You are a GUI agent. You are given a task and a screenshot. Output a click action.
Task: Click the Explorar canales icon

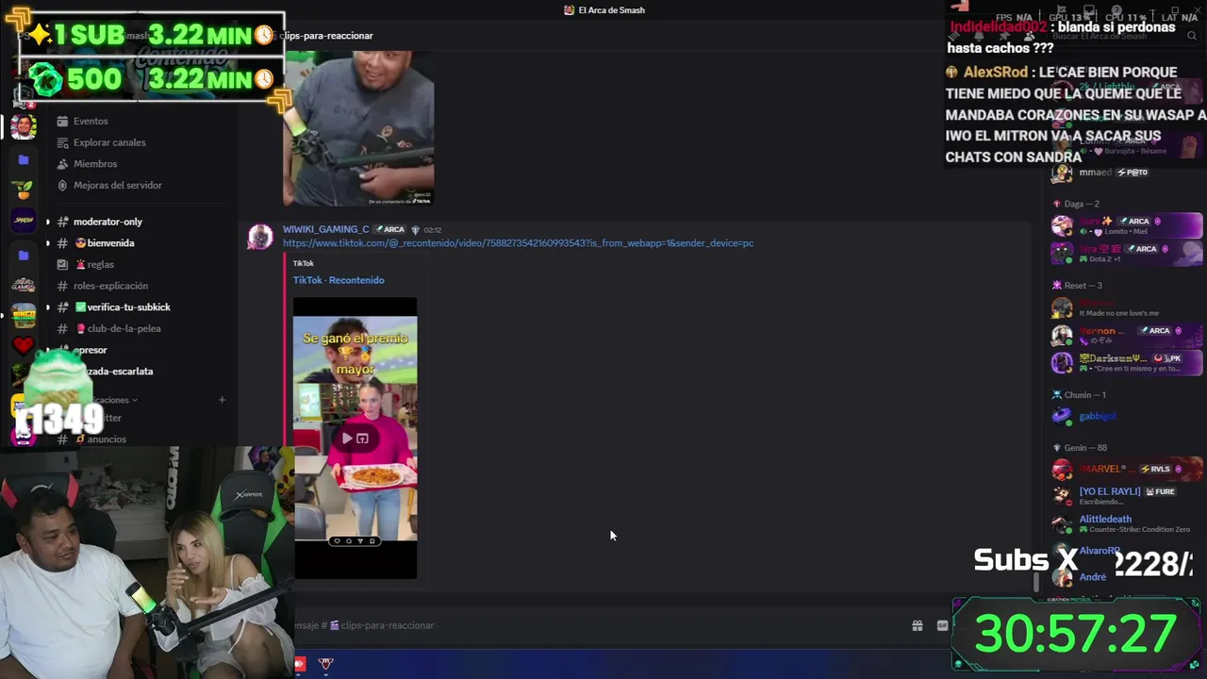62,142
